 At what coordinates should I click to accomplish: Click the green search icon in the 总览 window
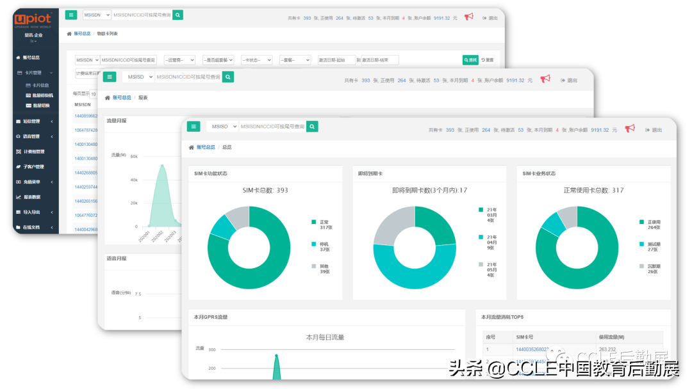[x=312, y=127]
